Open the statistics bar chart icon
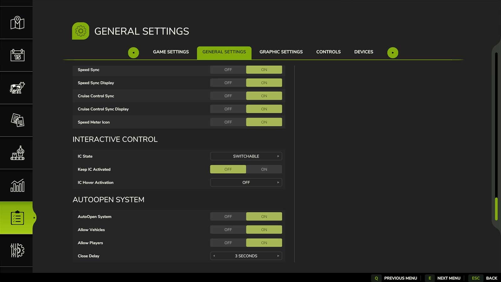This screenshot has height=282, width=501. pyautogui.click(x=17, y=185)
